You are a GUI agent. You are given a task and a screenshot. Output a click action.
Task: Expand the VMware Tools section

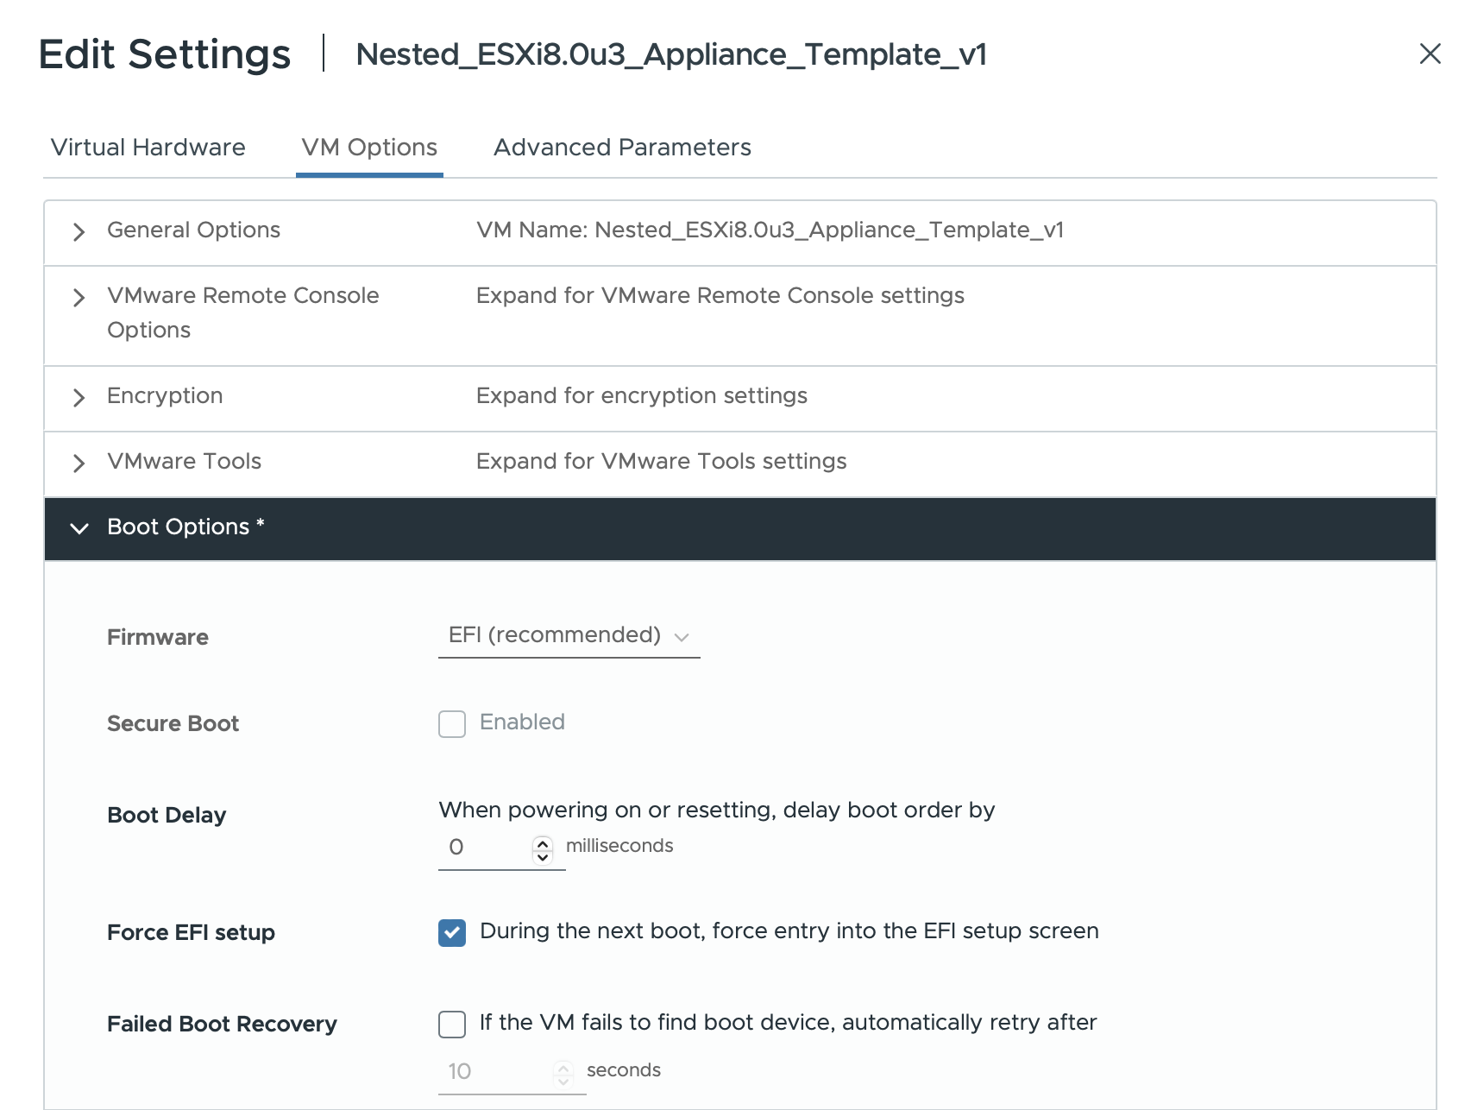(x=79, y=463)
